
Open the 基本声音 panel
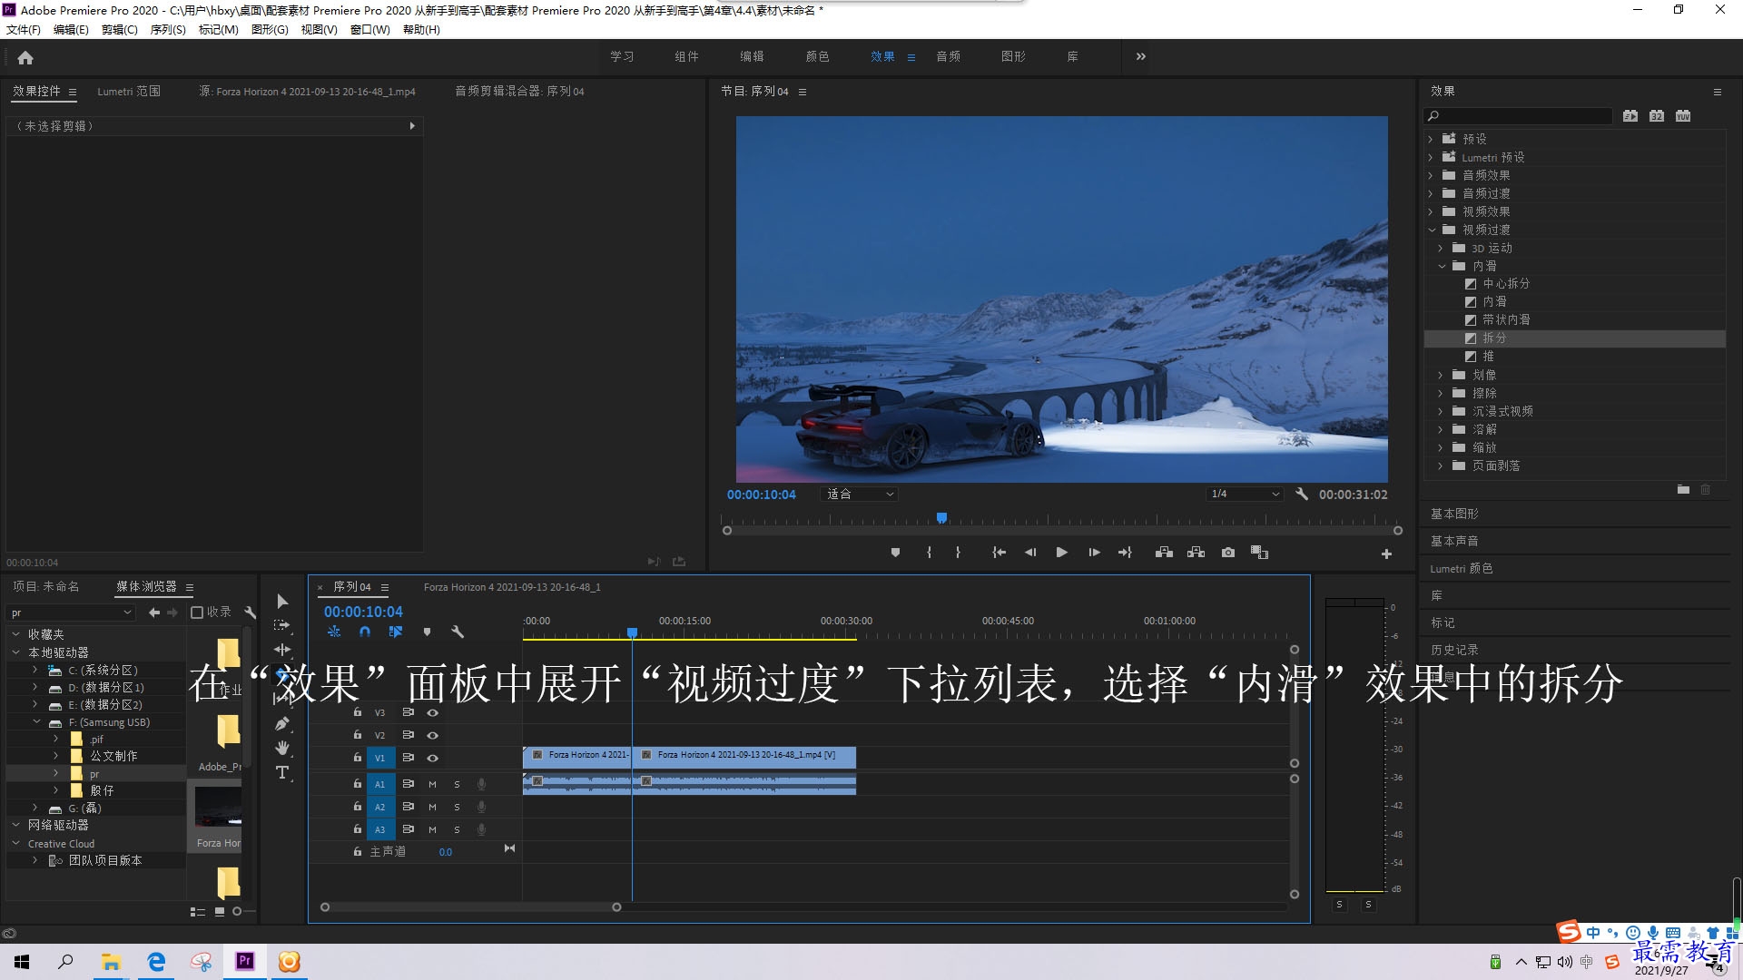[x=1454, y=541]
